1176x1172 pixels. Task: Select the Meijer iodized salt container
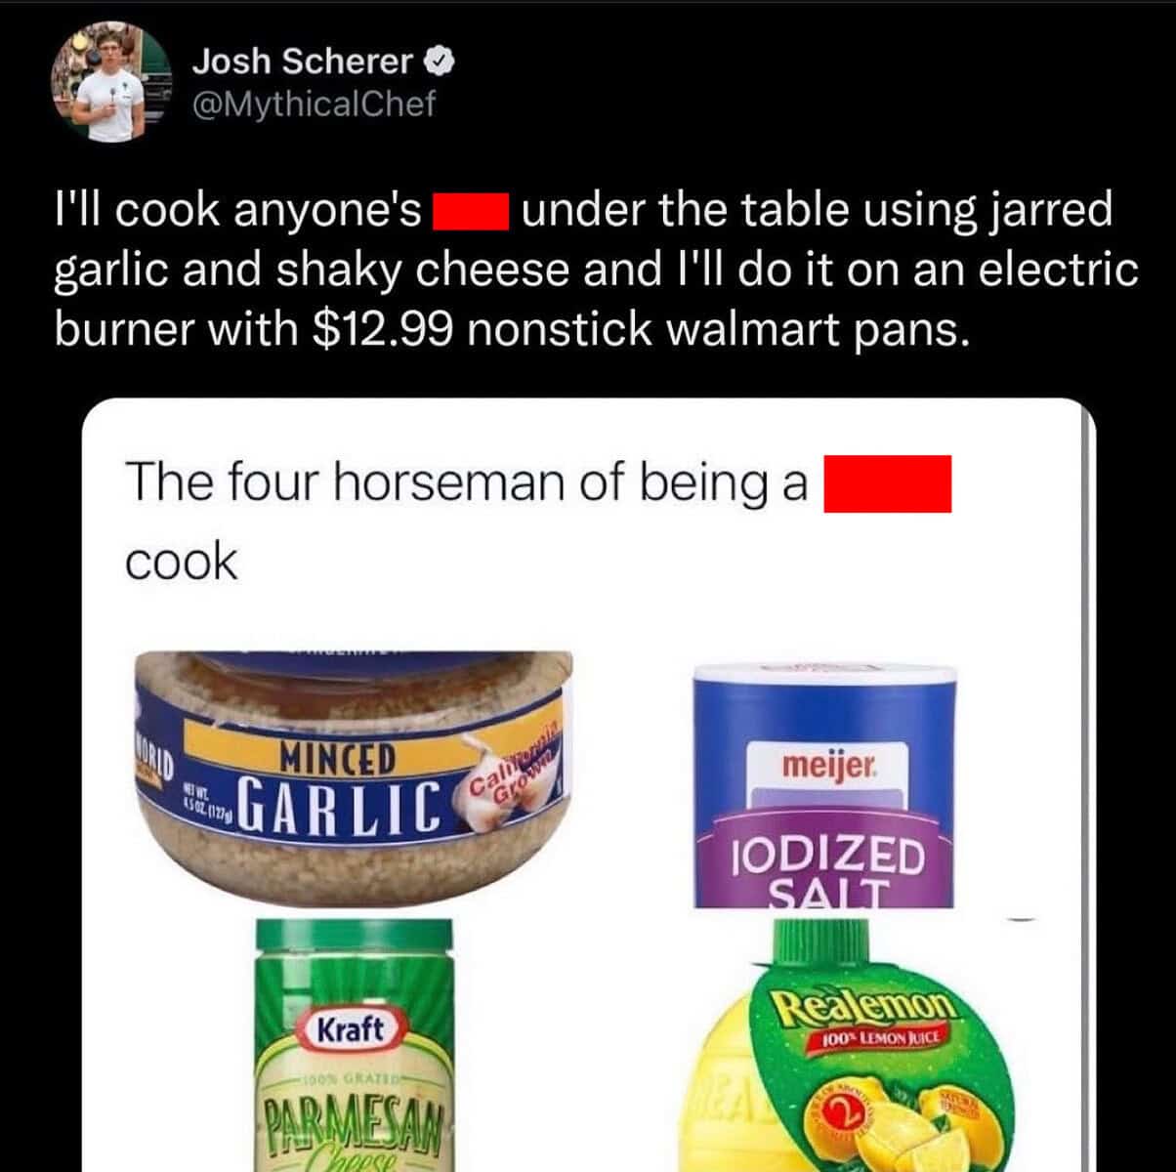point(823,784)
